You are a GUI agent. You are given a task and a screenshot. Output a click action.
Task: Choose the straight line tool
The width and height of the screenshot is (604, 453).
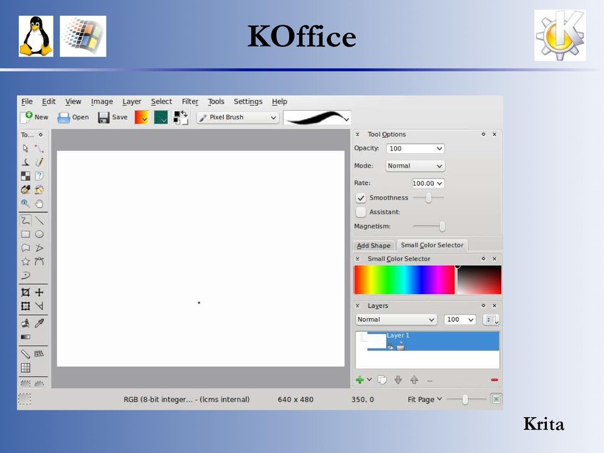click(x=39, y=221)
